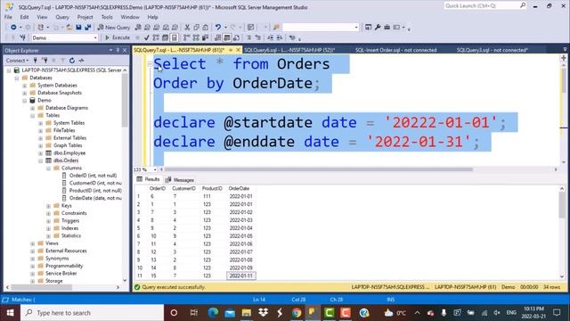Viewport: 570px width, 321px height.
Task: Click the Properties wrench icon
Action: (x=378, y=28)
